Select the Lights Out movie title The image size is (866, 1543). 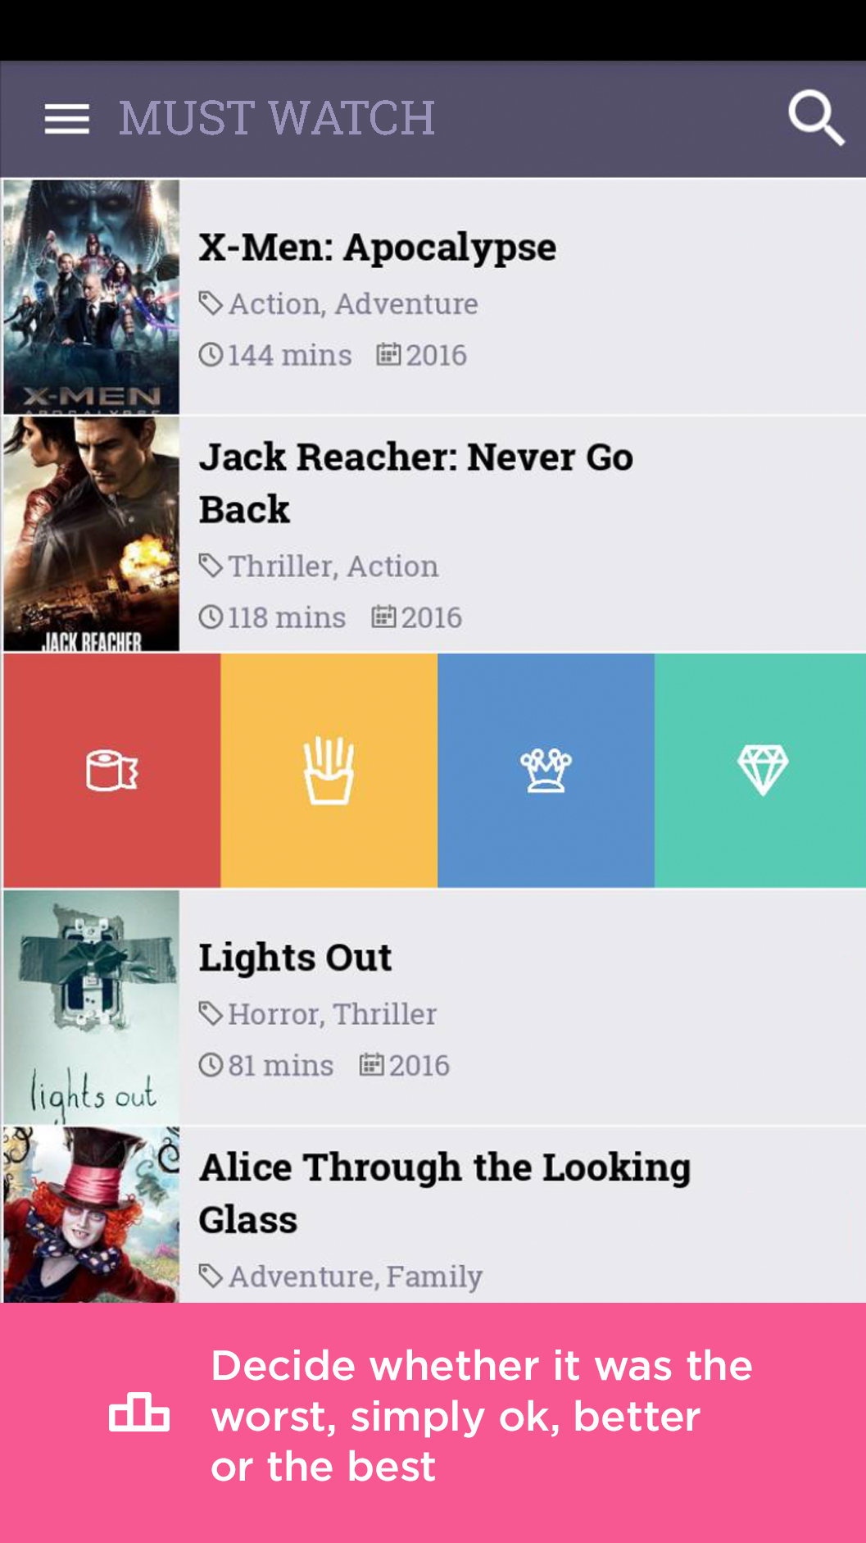(x=295, y=958)
